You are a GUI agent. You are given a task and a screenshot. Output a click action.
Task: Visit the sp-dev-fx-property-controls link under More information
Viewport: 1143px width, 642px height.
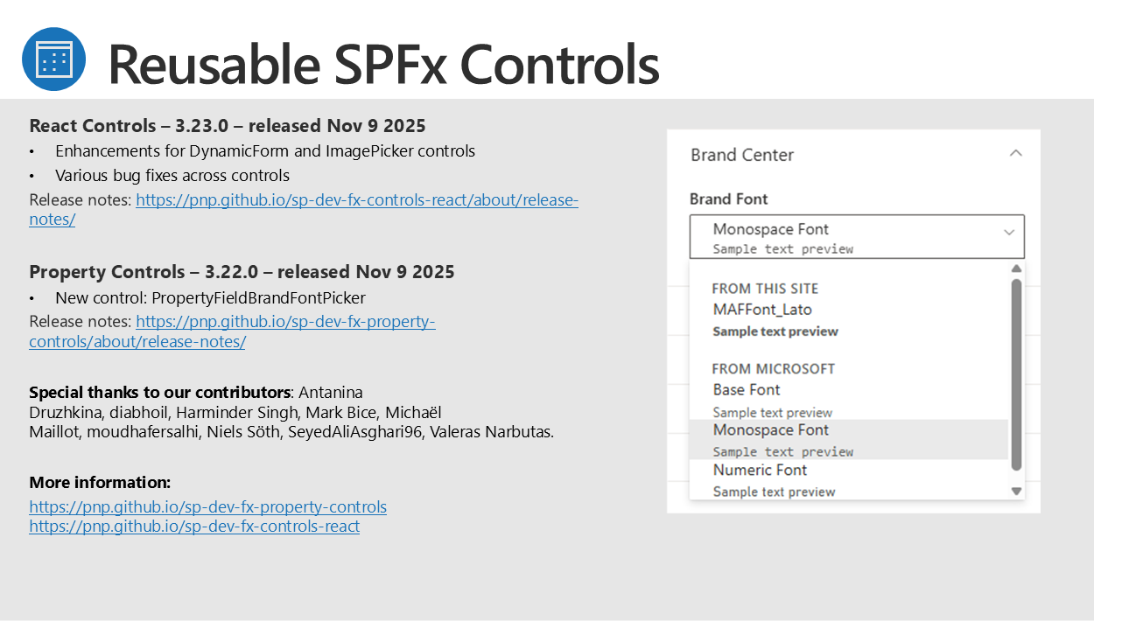click(207, 507)
